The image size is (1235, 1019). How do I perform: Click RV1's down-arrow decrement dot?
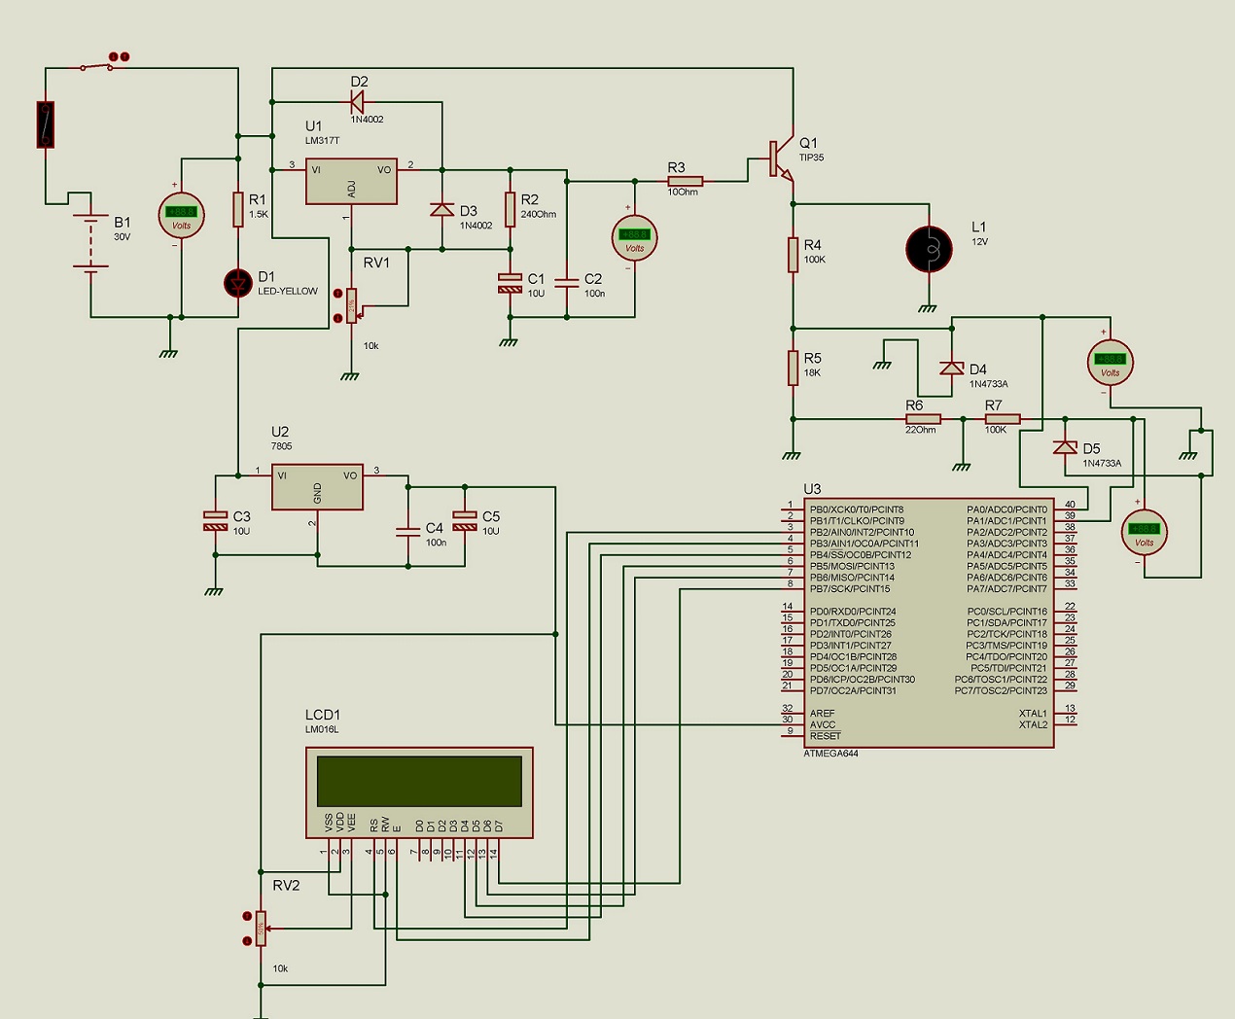click(x=337, y=318)
